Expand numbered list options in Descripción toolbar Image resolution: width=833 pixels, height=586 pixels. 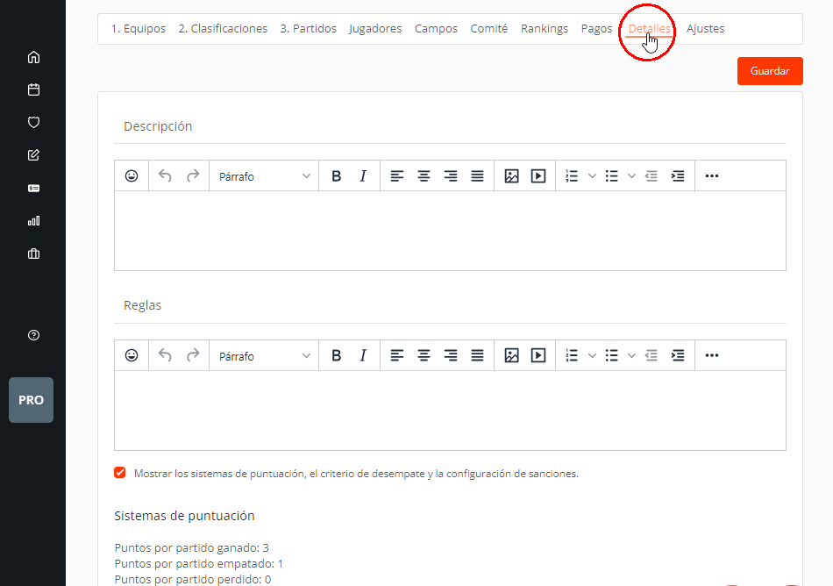pyautogui.click(x=592, y=176)
